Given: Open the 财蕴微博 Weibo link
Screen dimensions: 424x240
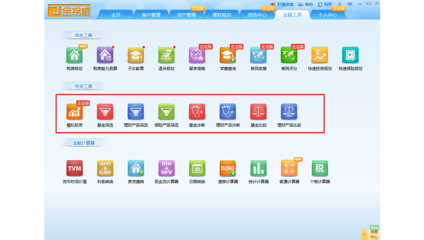Looking at the screenshot, I should click(x=282, y=4).
